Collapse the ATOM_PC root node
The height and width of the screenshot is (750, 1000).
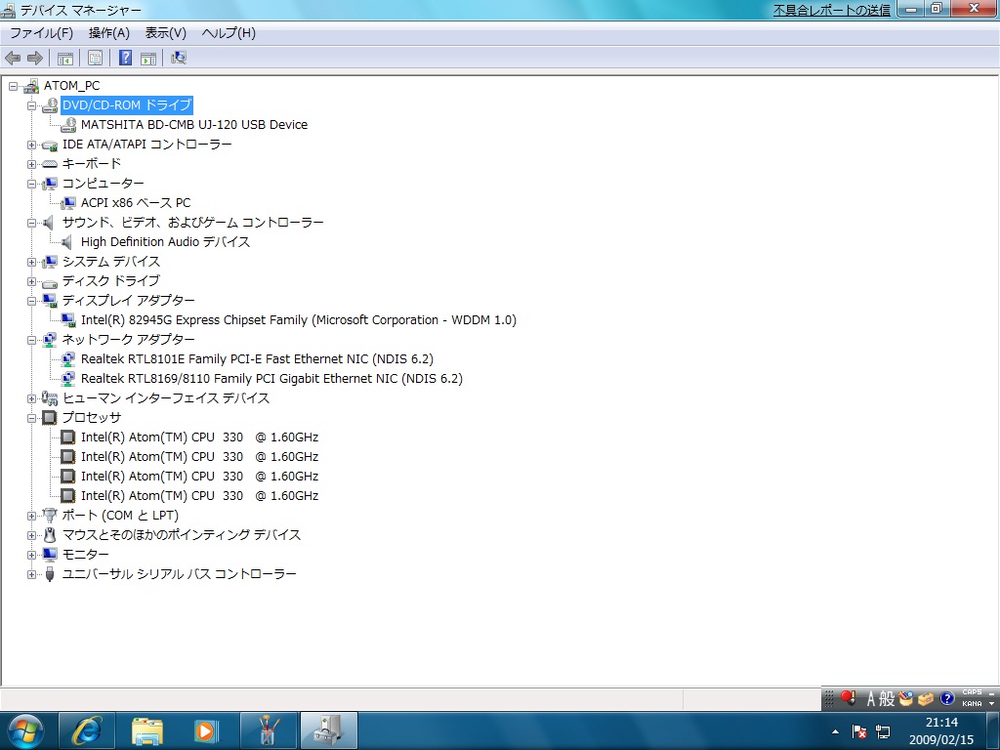tap(13, 86)
